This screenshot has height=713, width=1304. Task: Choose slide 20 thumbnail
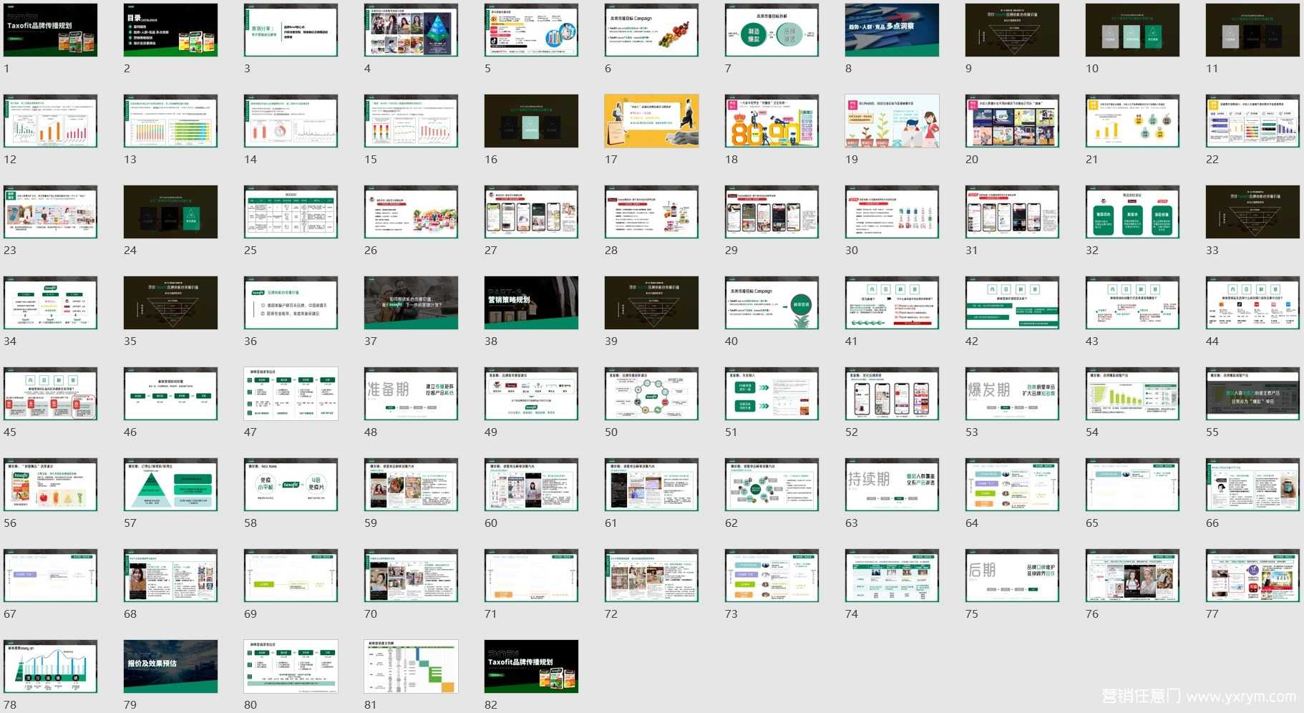click(x=1012, y=121)
